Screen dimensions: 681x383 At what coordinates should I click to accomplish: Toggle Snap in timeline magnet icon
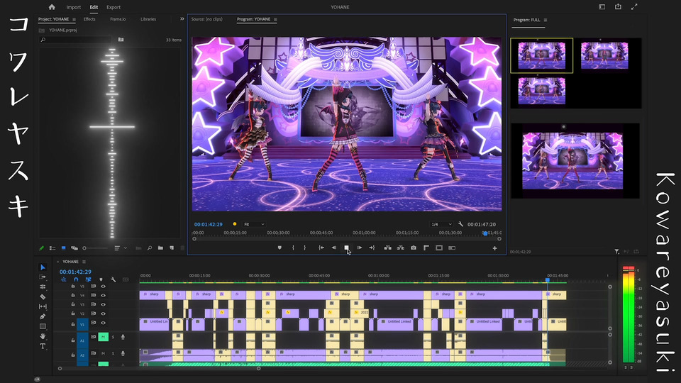pyautogui.click(x=76, y=279)
